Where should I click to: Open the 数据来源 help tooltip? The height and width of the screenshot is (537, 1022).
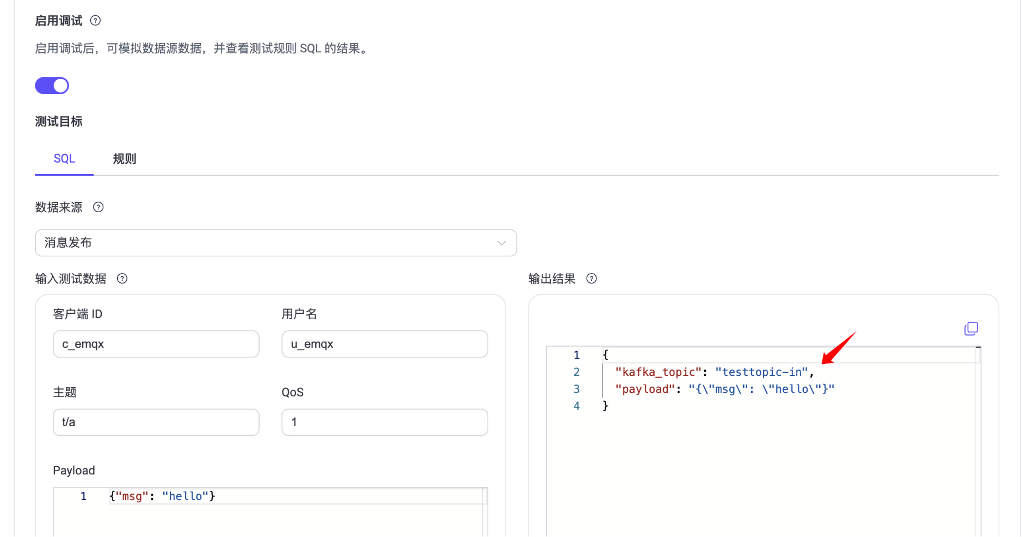[x=98, y=207]
